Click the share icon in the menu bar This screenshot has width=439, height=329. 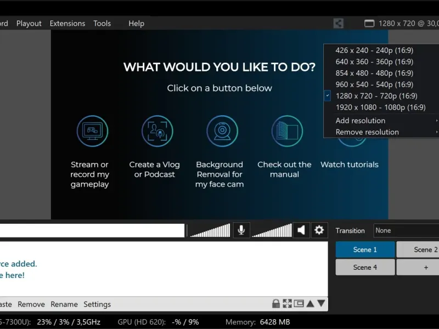pyautogui.click(x=339, y=23)
